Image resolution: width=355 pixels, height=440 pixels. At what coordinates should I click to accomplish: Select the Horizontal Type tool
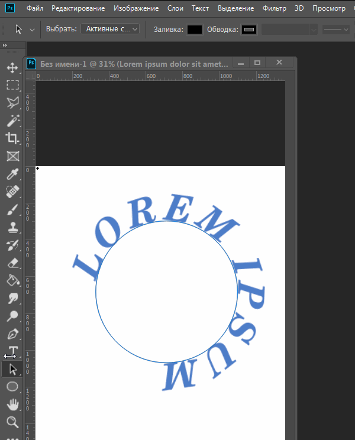pyautogui.click(x=13, y=351)
